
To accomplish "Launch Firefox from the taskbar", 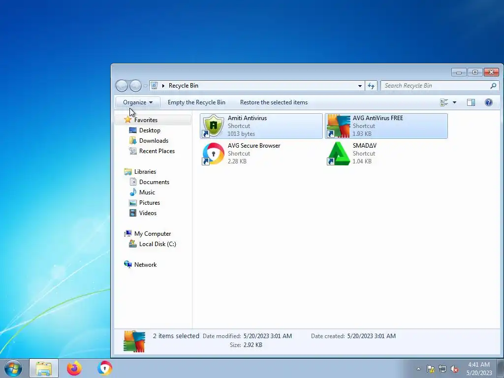I will coord(74,368).
